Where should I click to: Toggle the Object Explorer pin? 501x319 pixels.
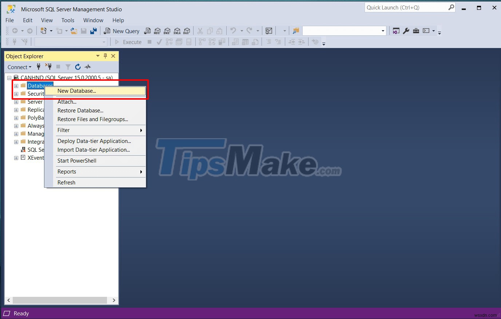105,56
